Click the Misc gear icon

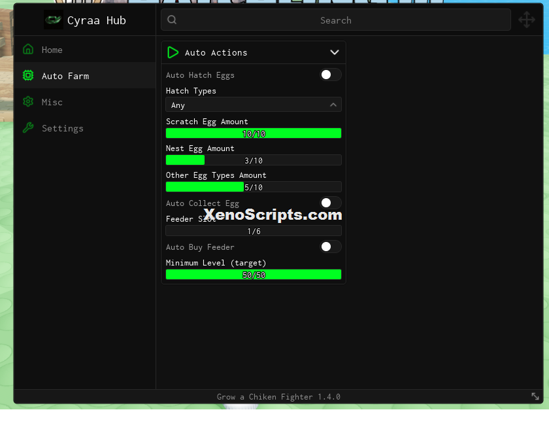[x=28, y=101]
